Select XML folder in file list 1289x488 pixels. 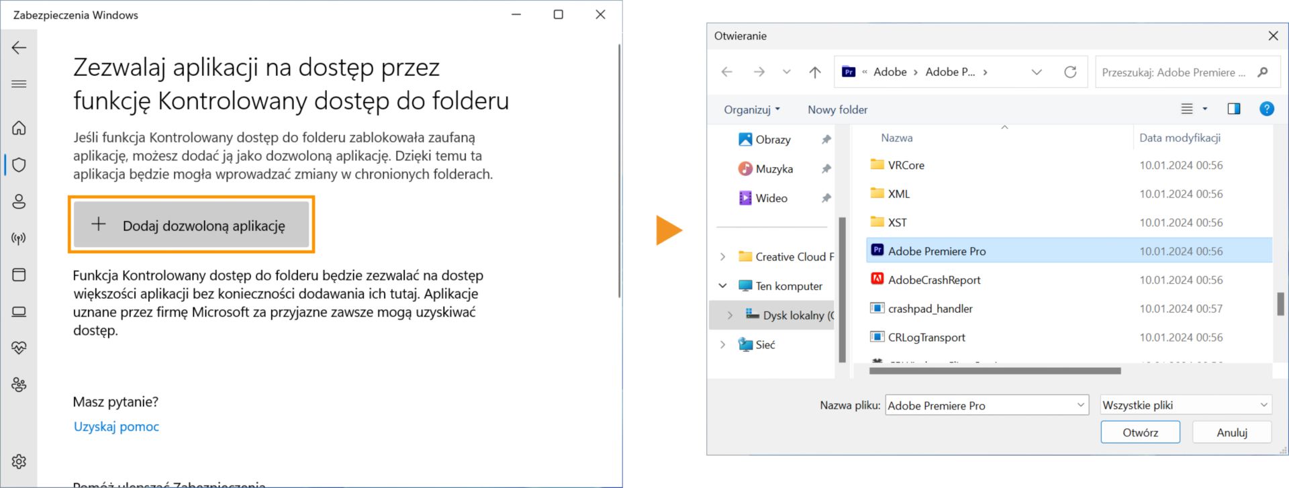[x=890, y=194]
